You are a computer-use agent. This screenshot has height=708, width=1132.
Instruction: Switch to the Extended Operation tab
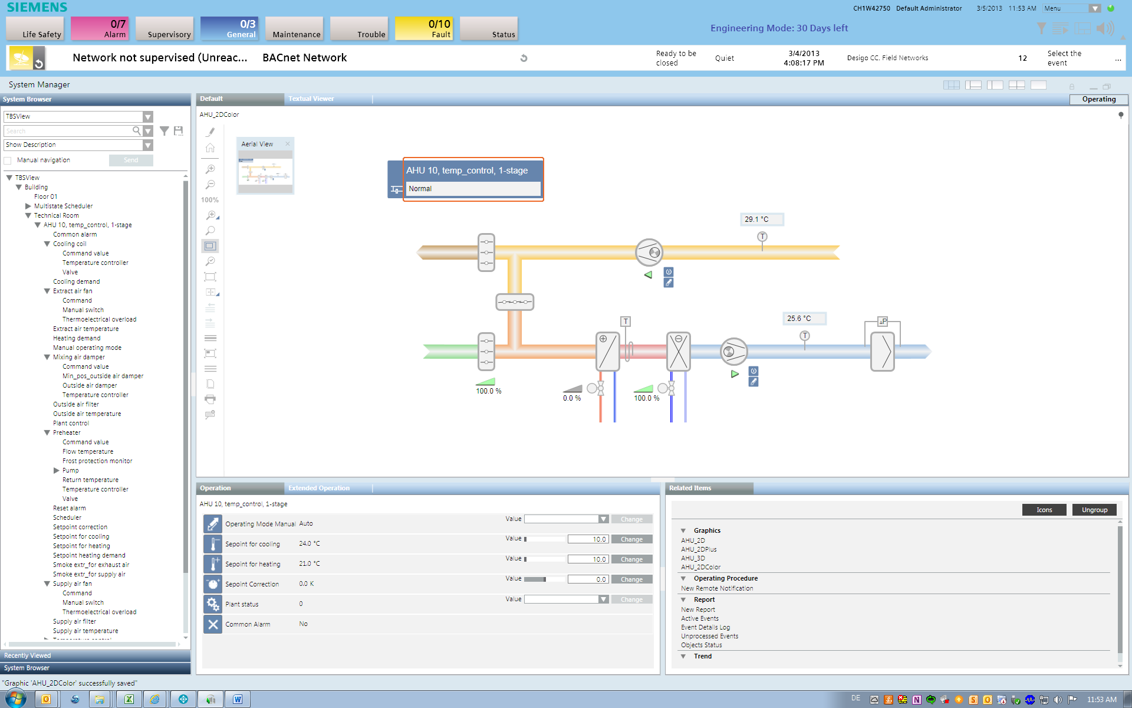click(319, 488)
